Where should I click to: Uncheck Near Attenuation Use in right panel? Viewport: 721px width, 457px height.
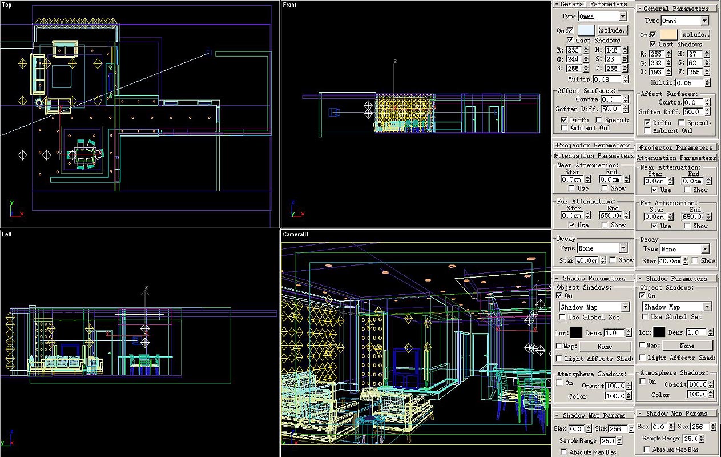[654, 190]
